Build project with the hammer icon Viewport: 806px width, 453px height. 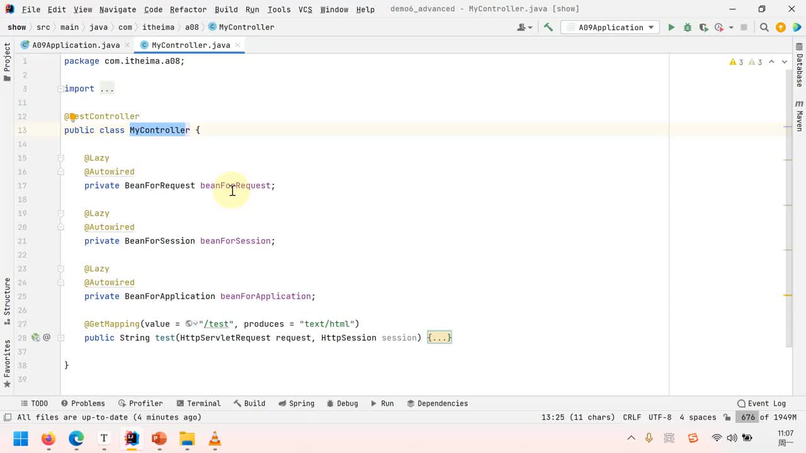548,27
